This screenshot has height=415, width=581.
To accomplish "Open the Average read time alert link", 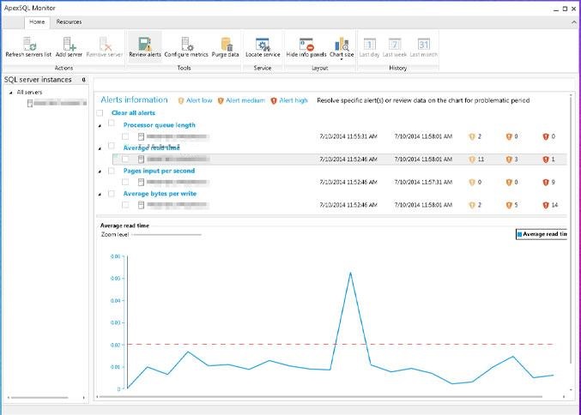I will point(152,147).
